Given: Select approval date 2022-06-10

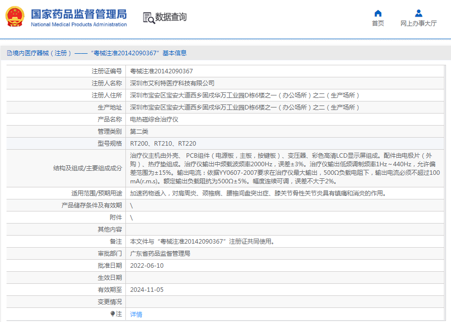Looking at the screenshot, I should click(146, 266).
